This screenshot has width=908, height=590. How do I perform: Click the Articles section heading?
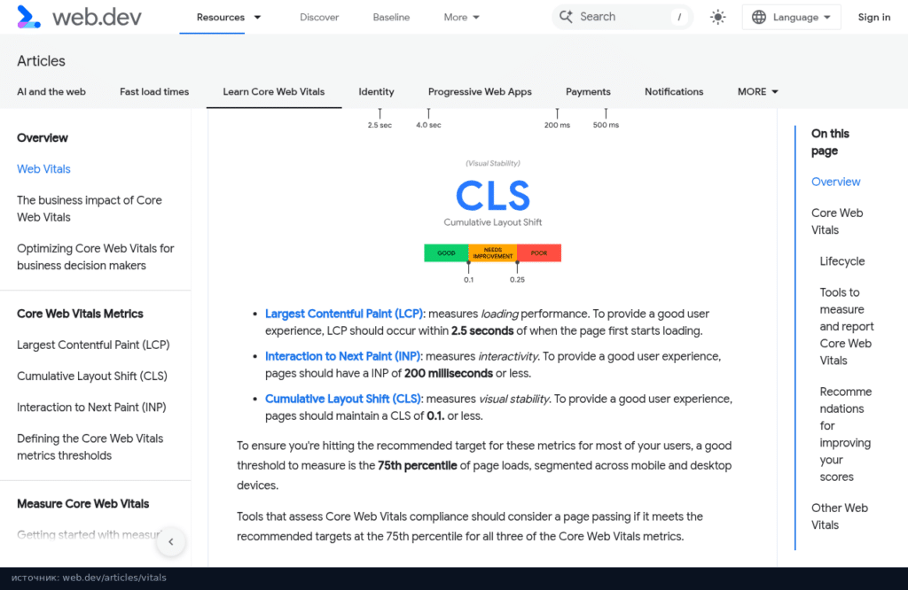41,61
